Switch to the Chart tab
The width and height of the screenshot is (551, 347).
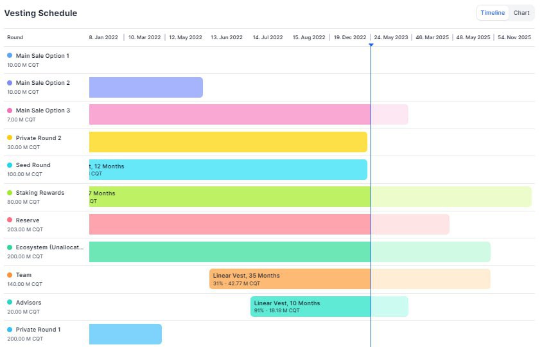click(x=521, y=13)
